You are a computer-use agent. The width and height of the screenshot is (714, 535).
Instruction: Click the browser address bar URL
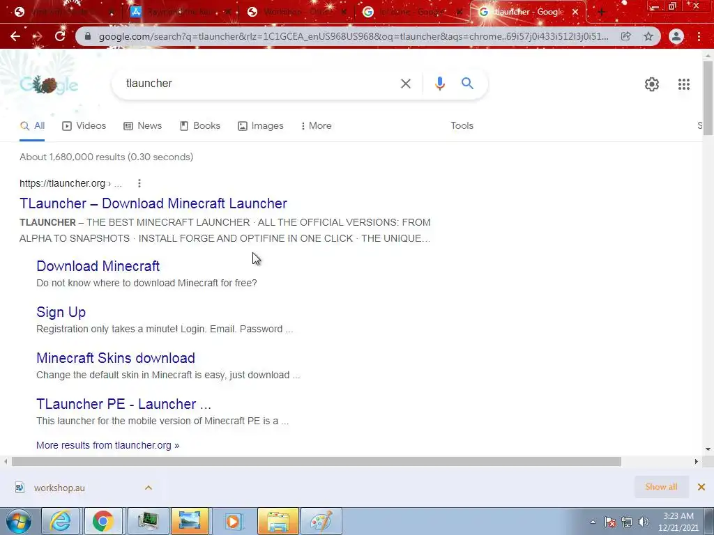point(354,36)
